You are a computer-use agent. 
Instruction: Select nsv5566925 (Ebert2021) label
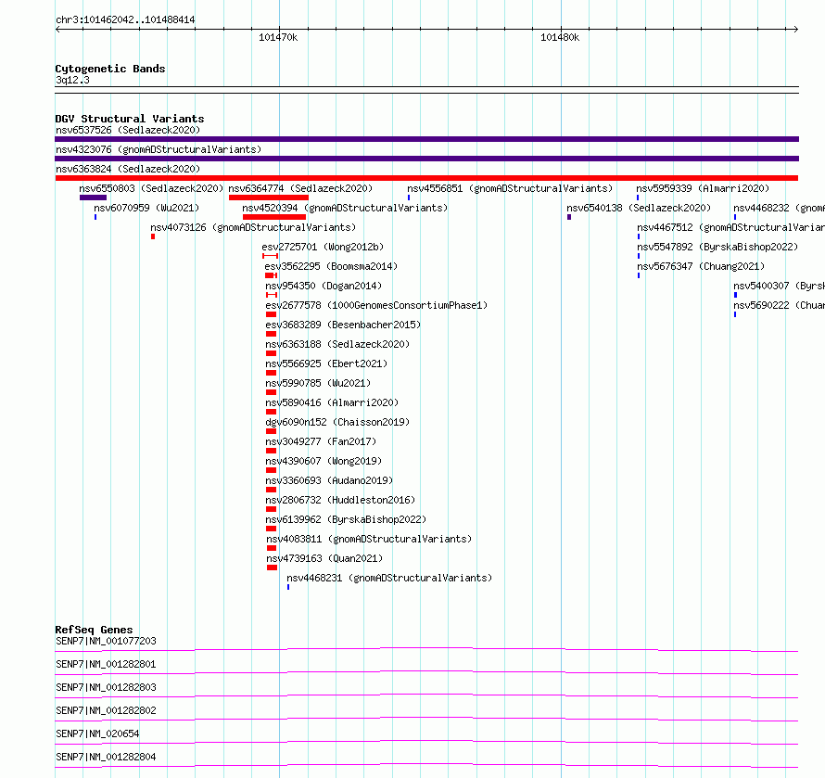click(x=326, y=363)
